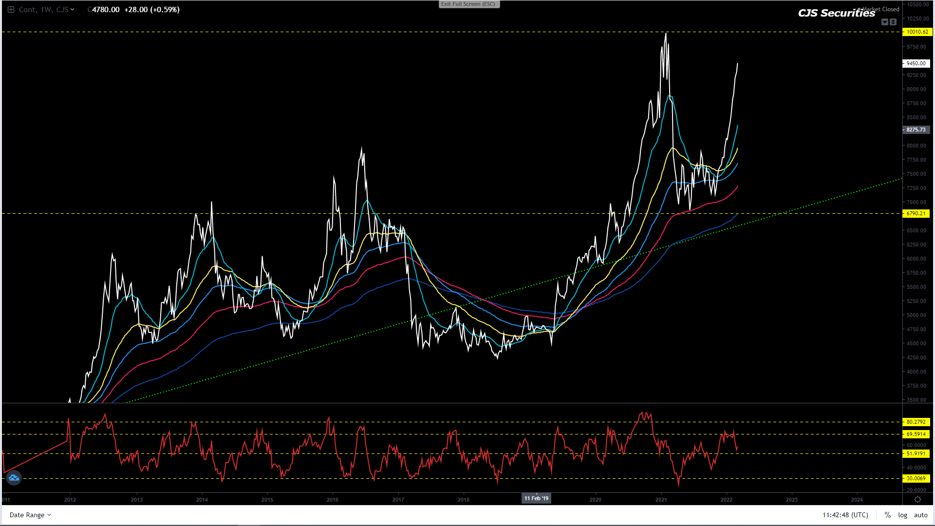Click the 2022 label on time axis
The image size is (935, 526).
pos(726,500)
